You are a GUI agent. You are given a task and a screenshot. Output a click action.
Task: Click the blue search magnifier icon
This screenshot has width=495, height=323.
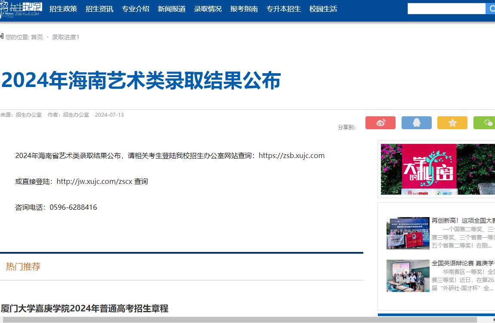click(492, 8)
